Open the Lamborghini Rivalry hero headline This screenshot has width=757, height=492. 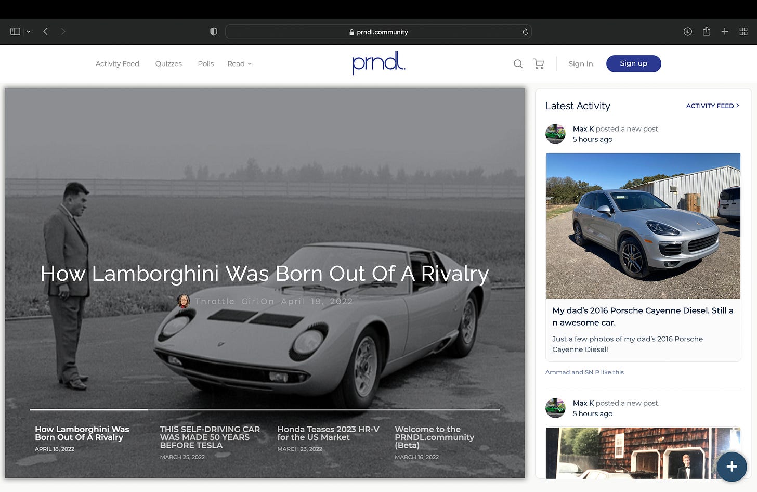click(265, 274)
